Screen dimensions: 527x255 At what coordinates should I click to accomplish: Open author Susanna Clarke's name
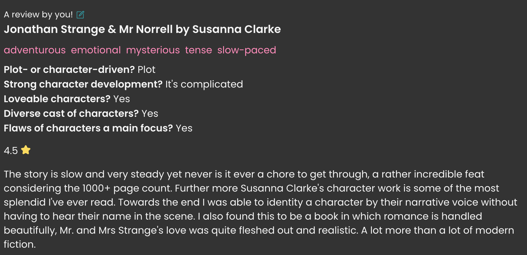click(236, 29)
